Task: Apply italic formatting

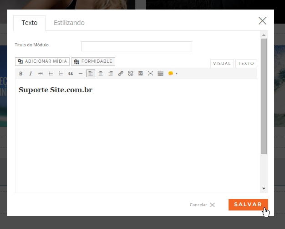Action: pyautogui.click(x=31, y=74)
